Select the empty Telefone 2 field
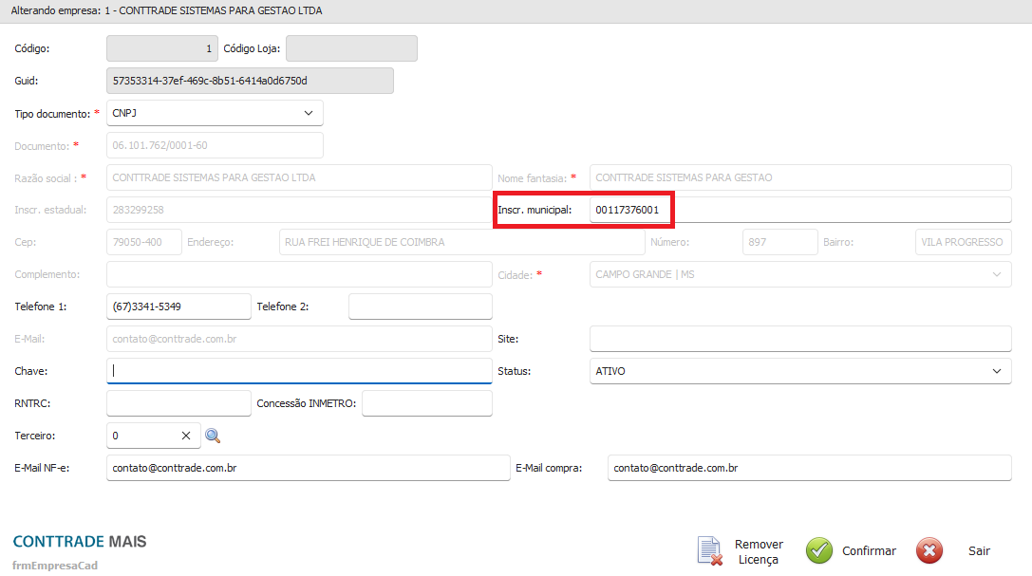The height and width of the screenshot is (576, 1032). click(x=421, y=307)
